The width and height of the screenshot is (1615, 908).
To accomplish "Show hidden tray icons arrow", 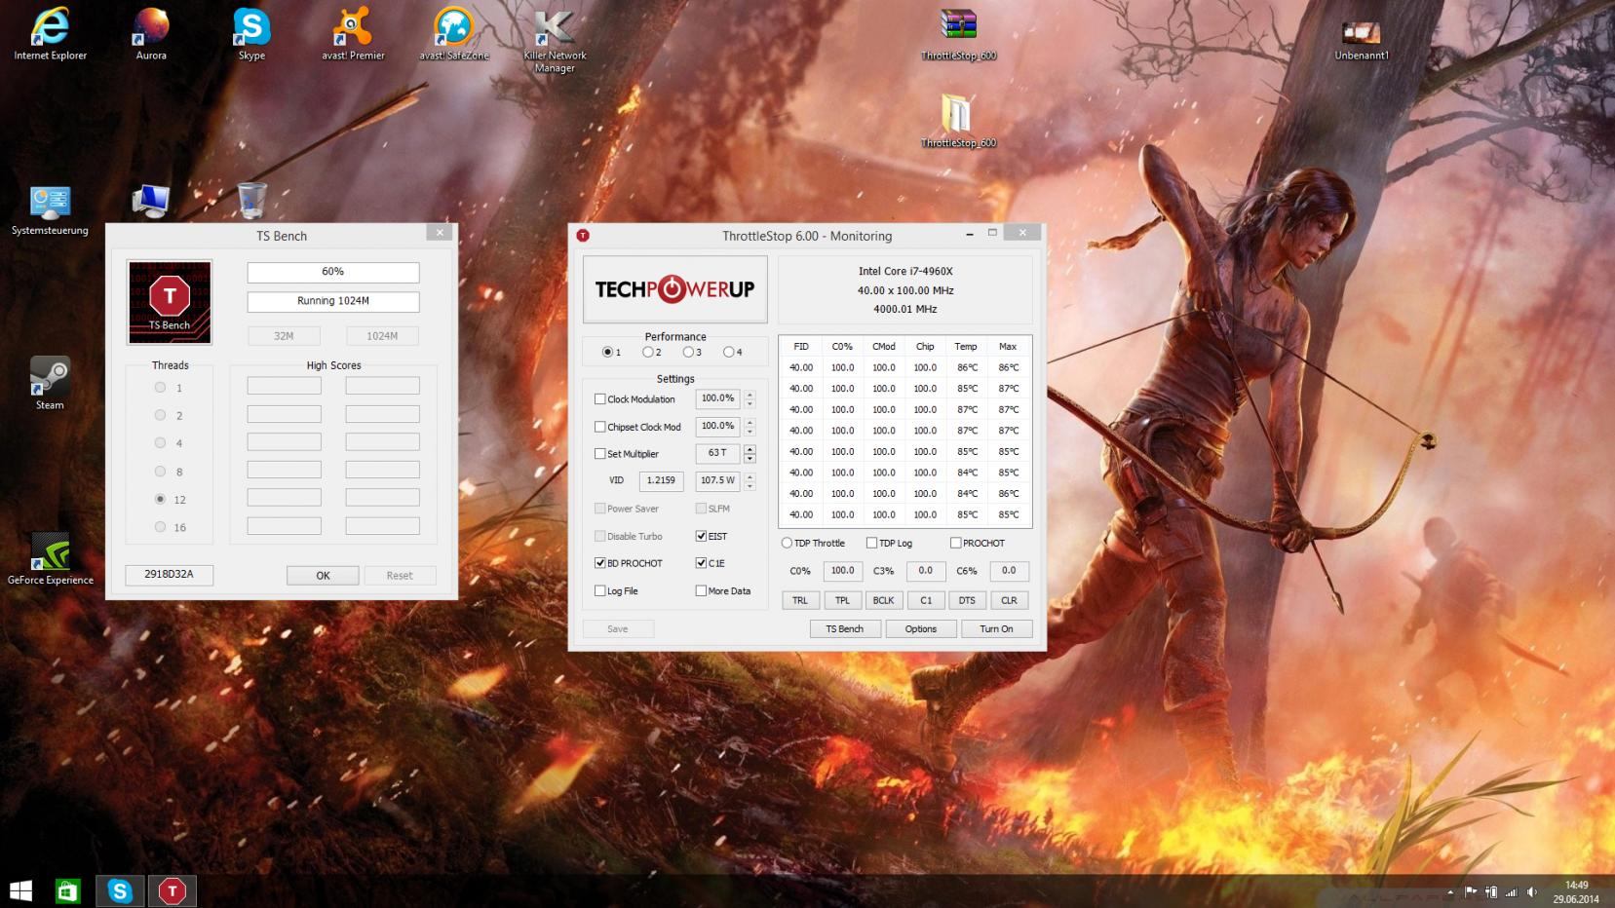I will coord(1450,891).
